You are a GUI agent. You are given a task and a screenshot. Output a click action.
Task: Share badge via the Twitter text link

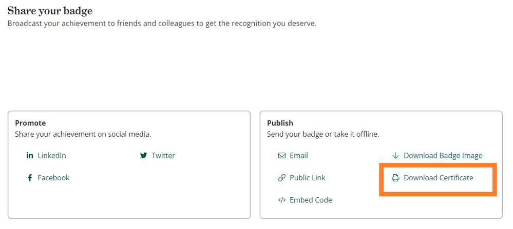click(163, 156)
